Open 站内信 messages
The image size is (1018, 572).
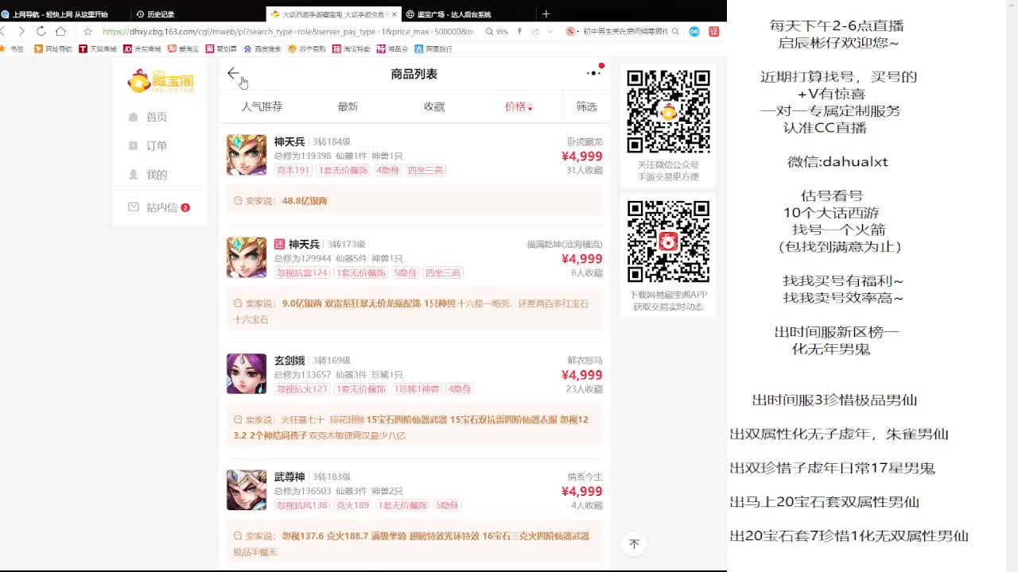tap(161, 207)
